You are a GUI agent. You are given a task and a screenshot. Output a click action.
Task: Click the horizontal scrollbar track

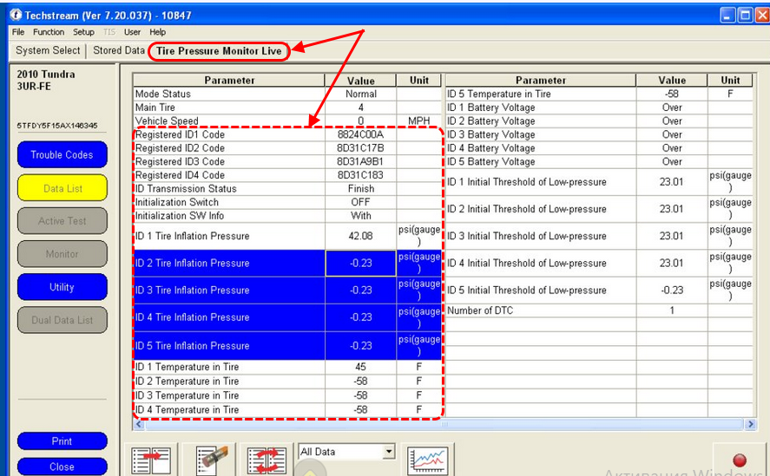(444, 424)
